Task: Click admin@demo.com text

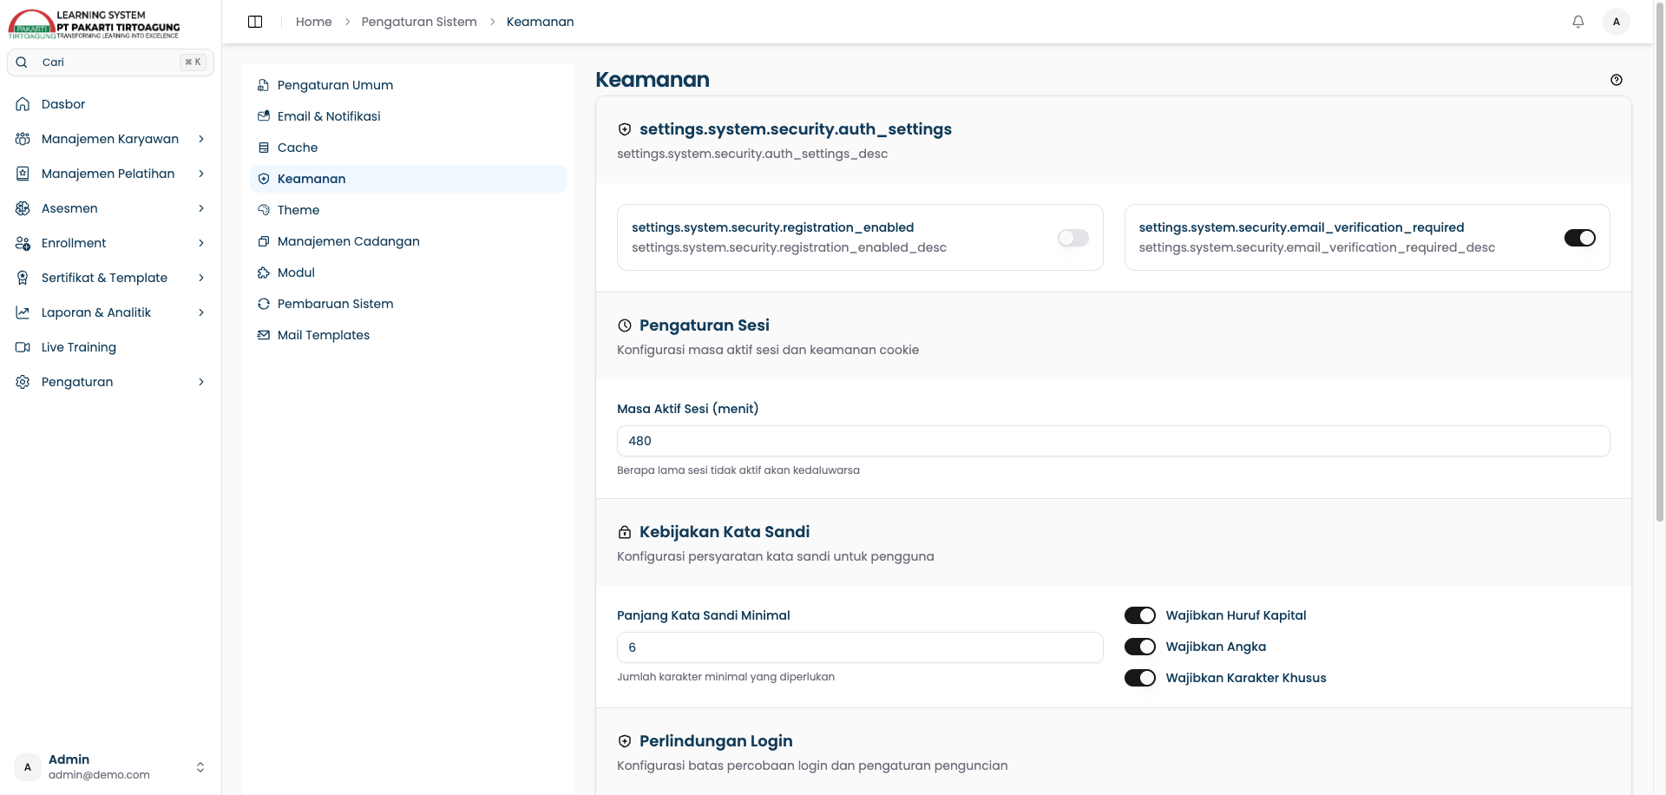Action: [99, 775]
